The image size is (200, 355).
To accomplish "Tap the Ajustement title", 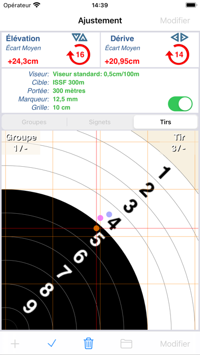I will point(100,20).
